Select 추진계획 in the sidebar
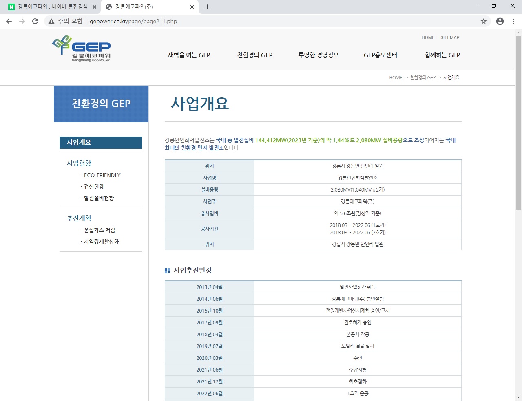The image size is (522, 401). click(x=79, y=218)
